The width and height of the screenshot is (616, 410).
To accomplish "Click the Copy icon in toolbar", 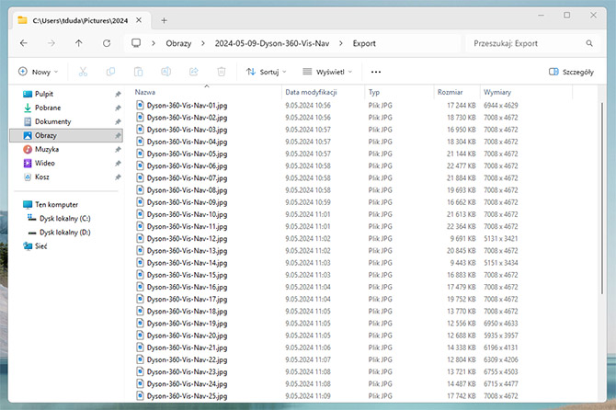I will [110, 72].
